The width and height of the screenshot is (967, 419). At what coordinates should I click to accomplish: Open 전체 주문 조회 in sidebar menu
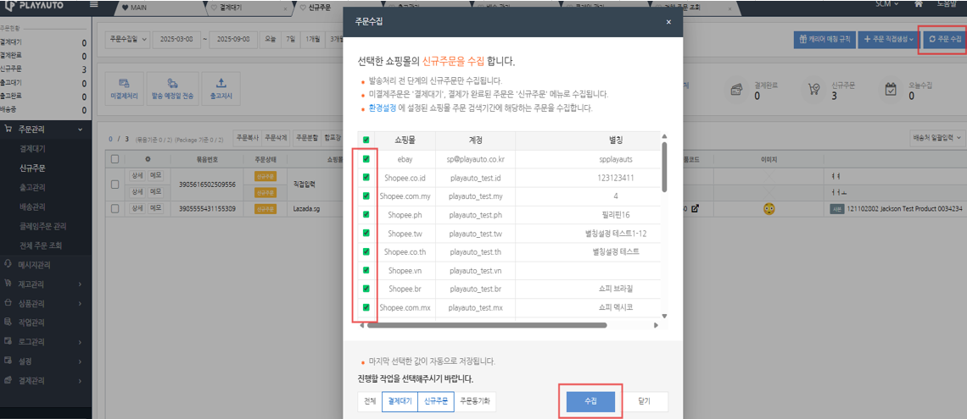tap(41, 245)
